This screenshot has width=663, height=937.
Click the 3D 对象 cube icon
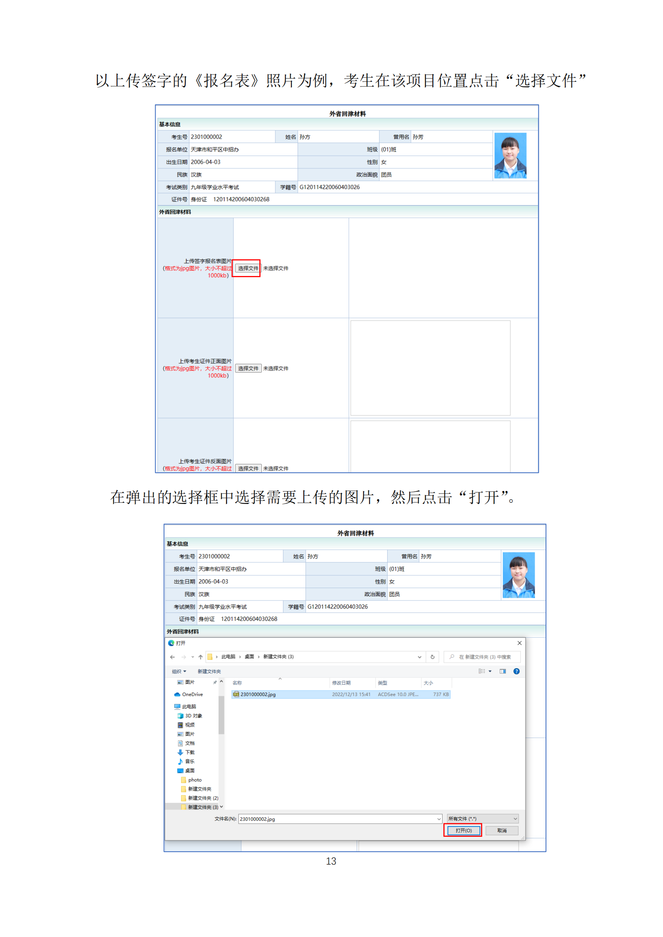tap(180, 716)
